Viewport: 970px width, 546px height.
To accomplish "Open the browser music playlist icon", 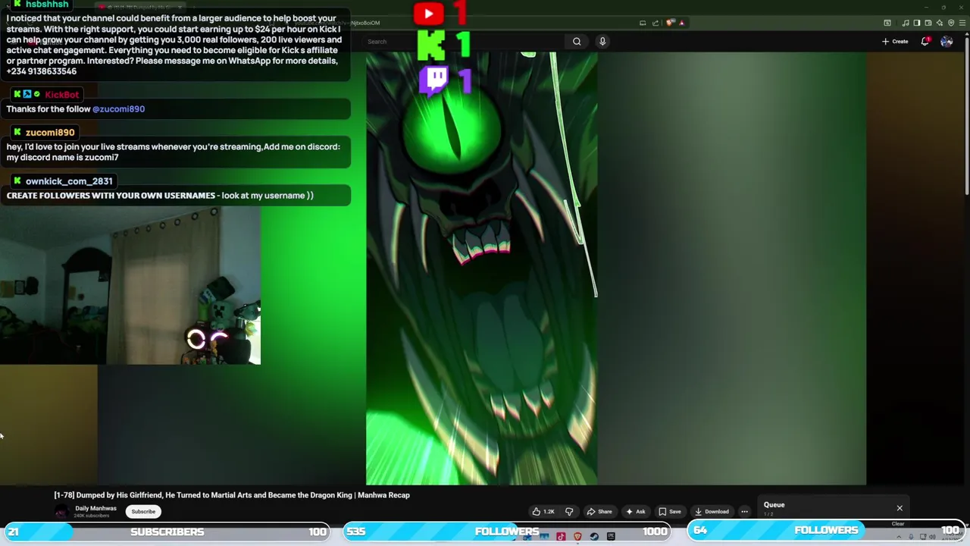I will pyautogui.click(x=906, y=23).
